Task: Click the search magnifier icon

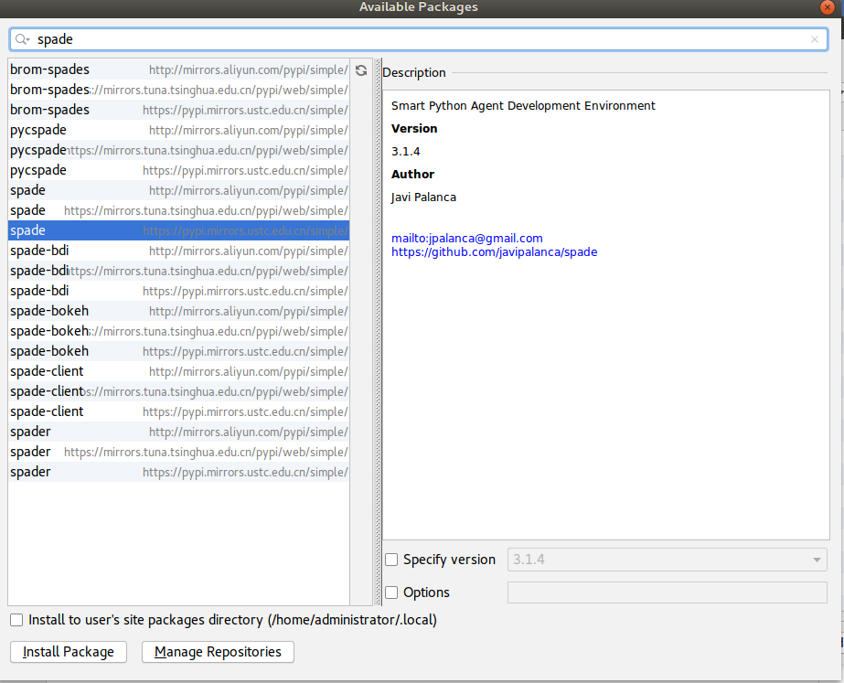Action: tap(20, 39)
